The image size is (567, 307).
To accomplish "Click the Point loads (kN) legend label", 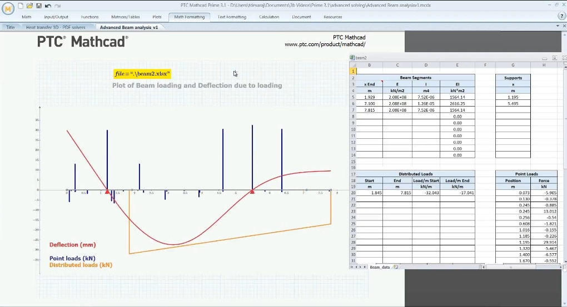I will [72, 259].
